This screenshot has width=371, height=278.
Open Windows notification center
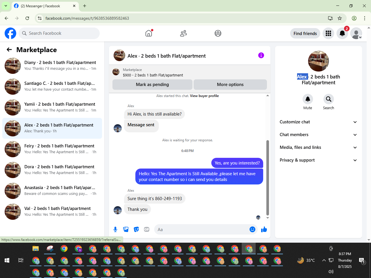coord(362,260)
